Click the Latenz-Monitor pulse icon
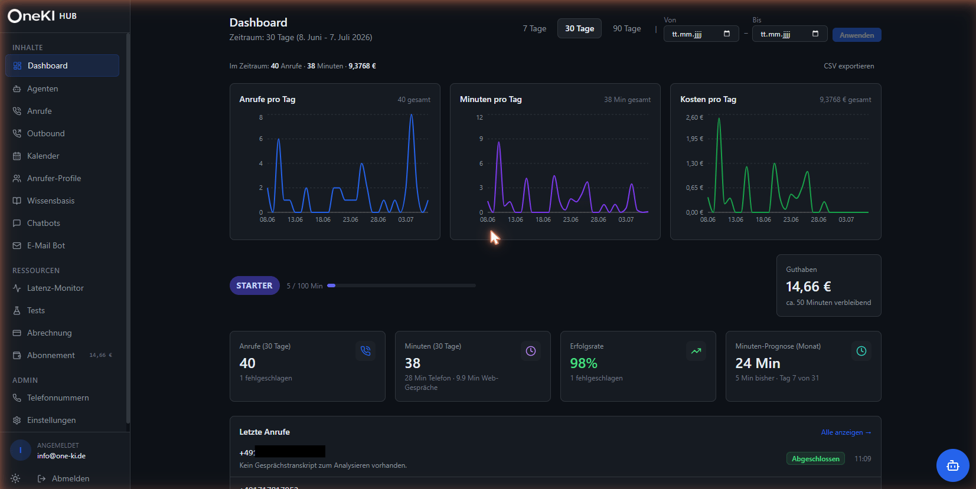 17,288
